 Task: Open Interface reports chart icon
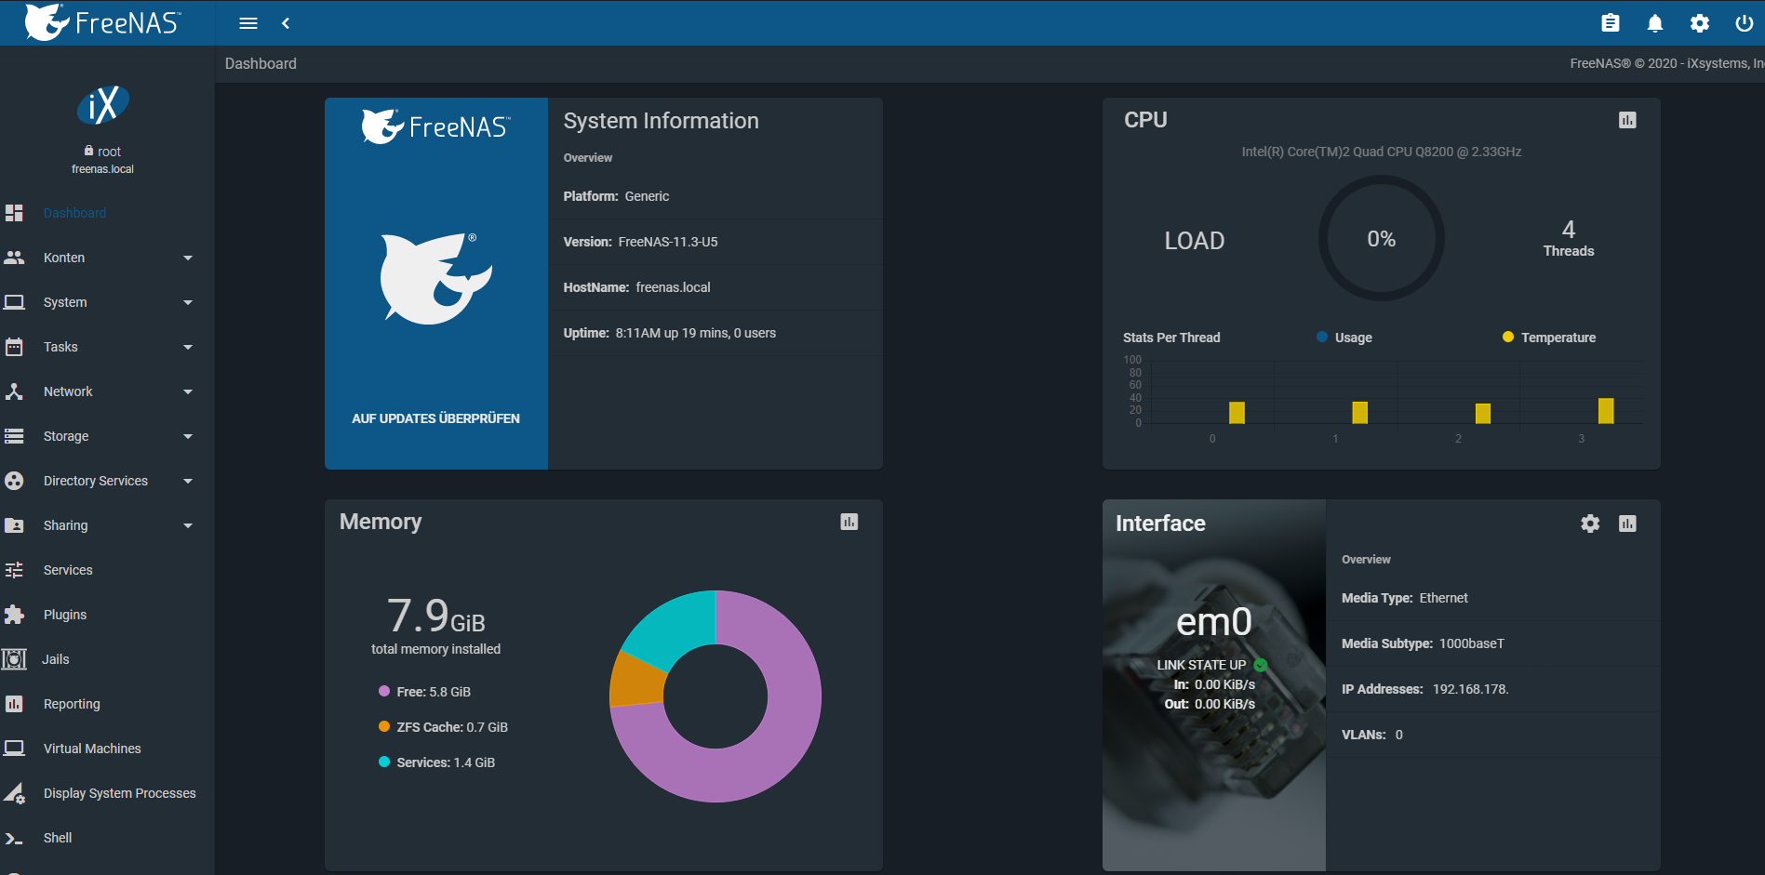[1627, 524]
